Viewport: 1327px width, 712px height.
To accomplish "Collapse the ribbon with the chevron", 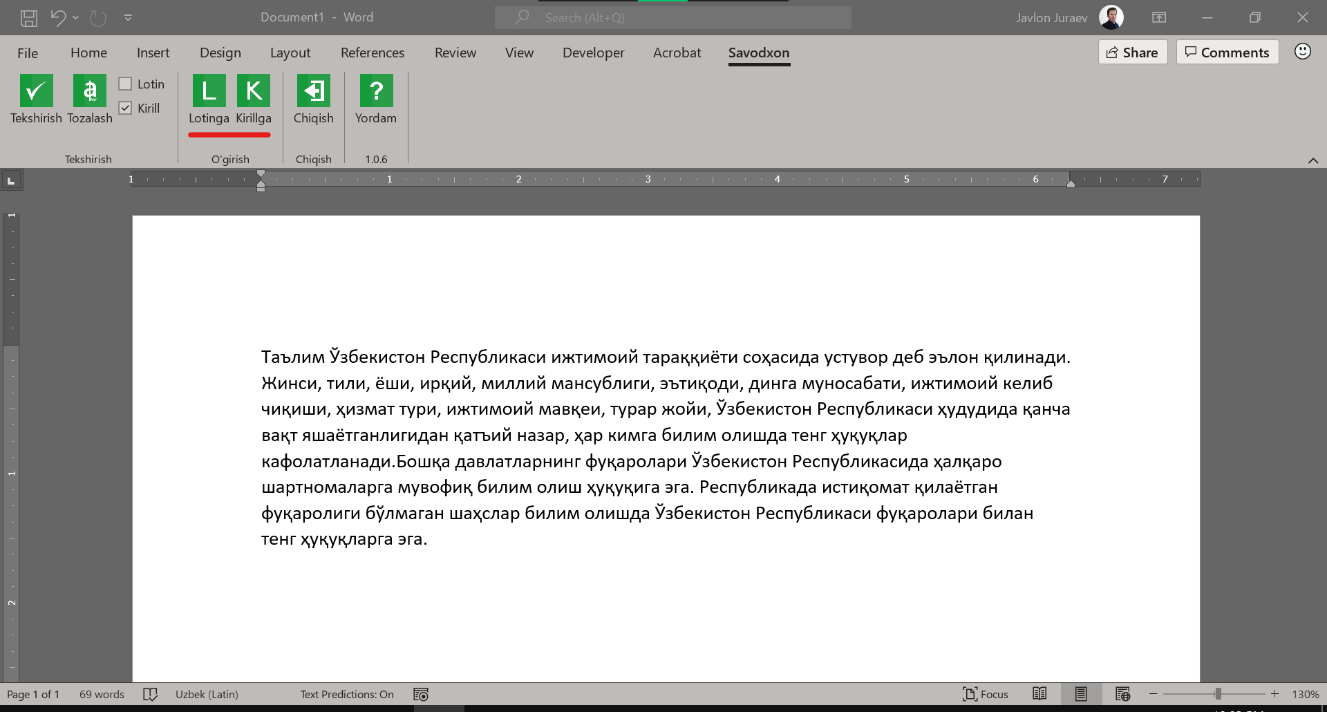I will 1312,160.
